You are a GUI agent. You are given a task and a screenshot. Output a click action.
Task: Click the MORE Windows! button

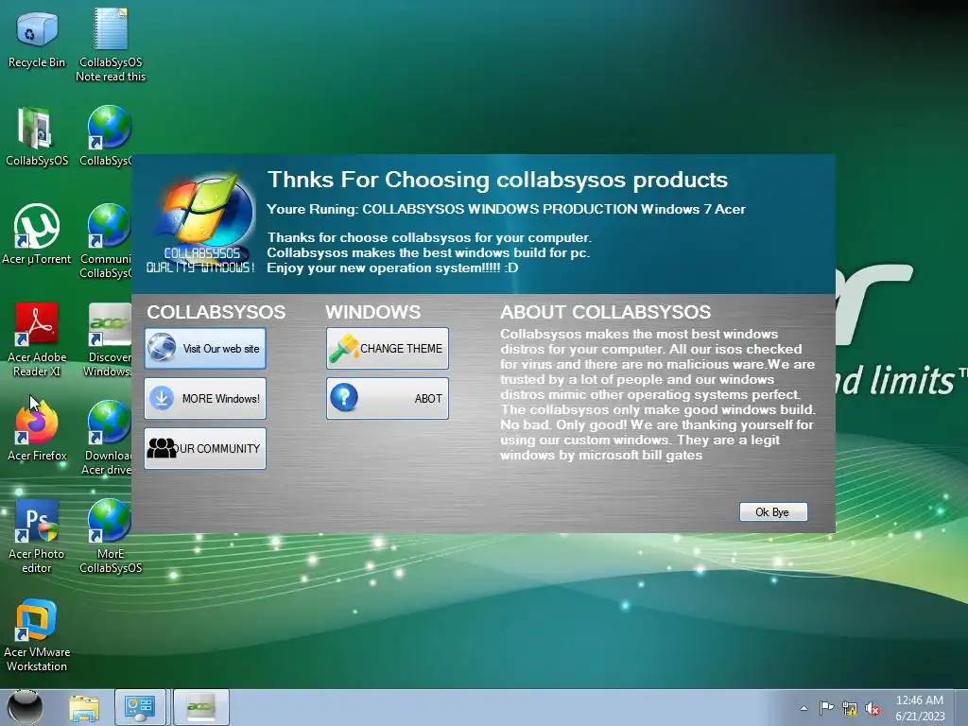pyautogui.click(x=205, y=399)
